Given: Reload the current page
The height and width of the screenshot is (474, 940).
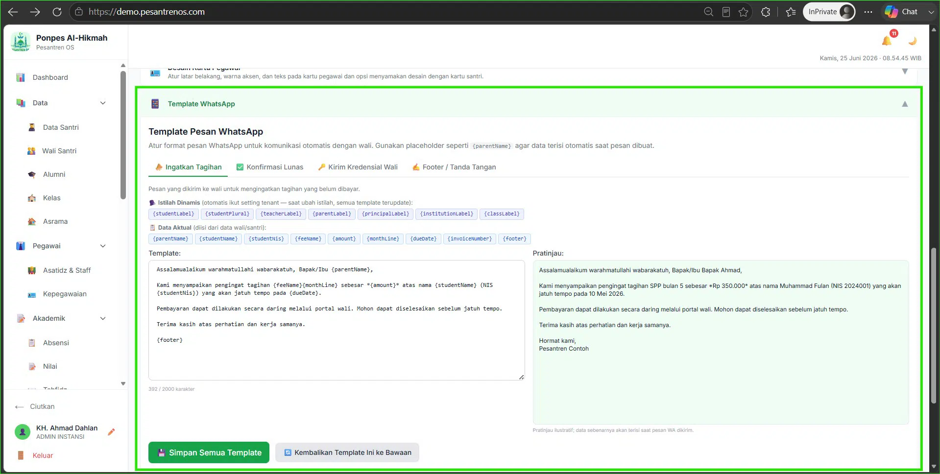Looking at the screenshot, I should coord(57,12).
